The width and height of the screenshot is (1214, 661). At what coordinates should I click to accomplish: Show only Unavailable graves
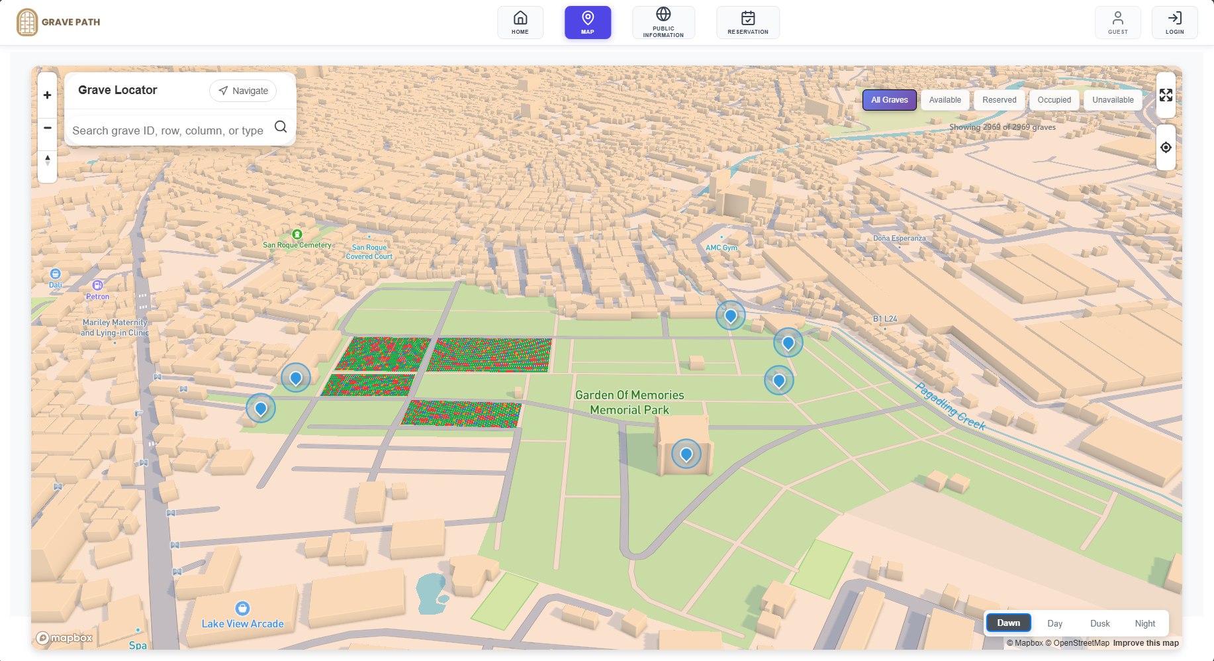1113,100
